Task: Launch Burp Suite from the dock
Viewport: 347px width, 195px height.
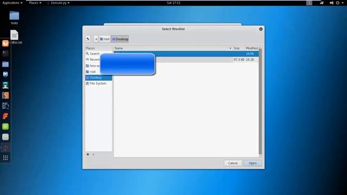Action: click(5, 95)
